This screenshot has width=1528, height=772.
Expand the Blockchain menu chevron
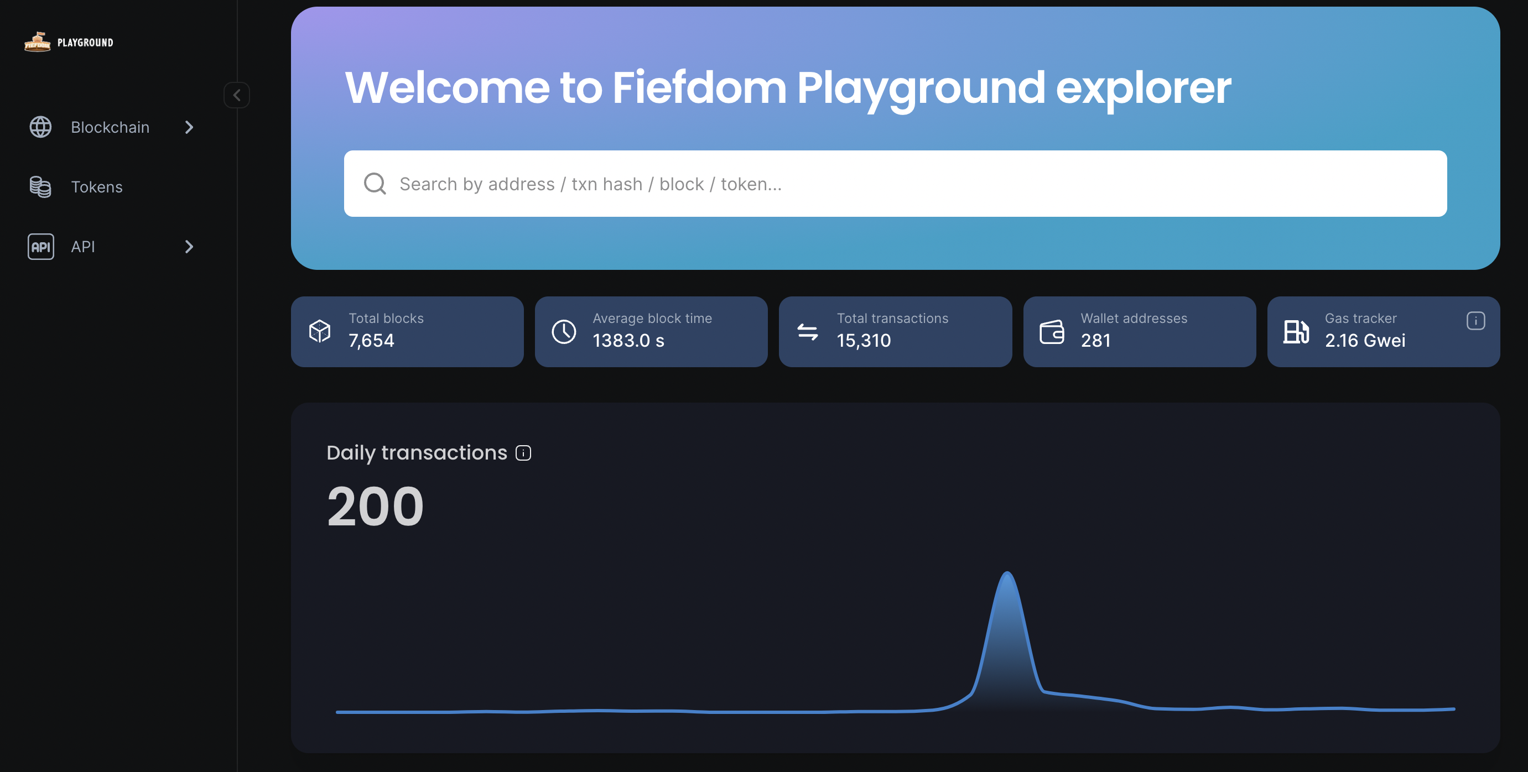tap(189, 127)
